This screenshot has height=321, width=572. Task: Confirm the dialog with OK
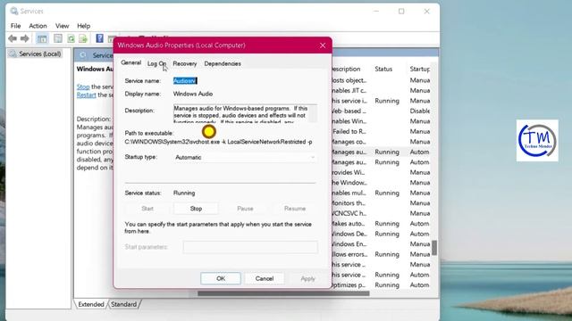tap(221, 278)
